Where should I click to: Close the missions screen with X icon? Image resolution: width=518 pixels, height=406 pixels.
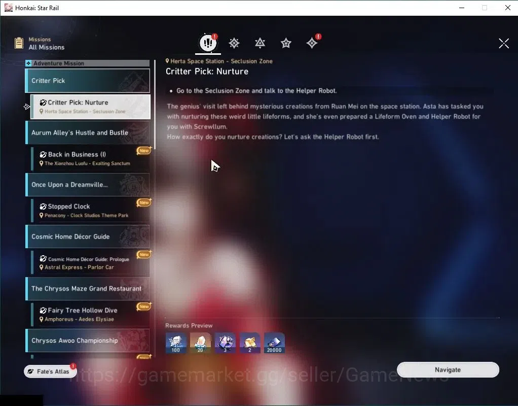tap(504, 43)
